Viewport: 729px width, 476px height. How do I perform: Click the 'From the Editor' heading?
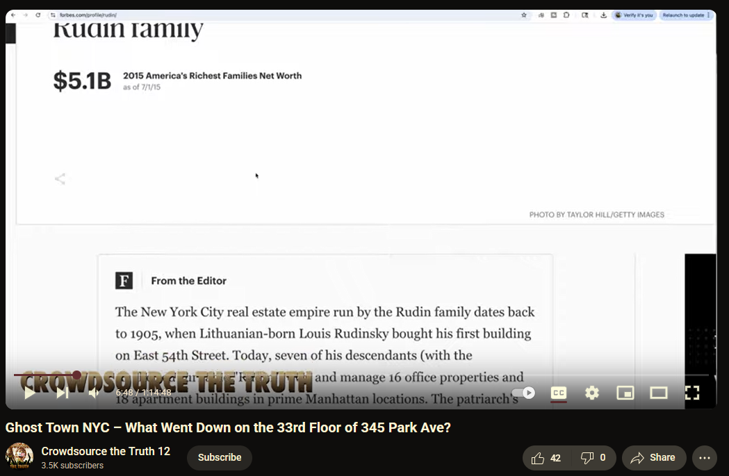188,281
